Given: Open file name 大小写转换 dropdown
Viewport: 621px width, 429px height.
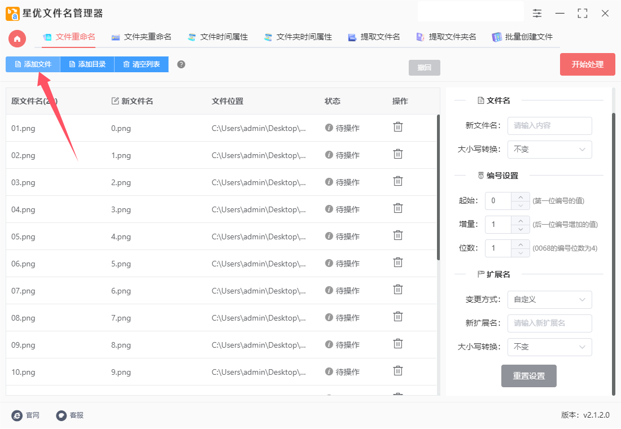Looking at the screenshot, I should click(x=550, y=150).
